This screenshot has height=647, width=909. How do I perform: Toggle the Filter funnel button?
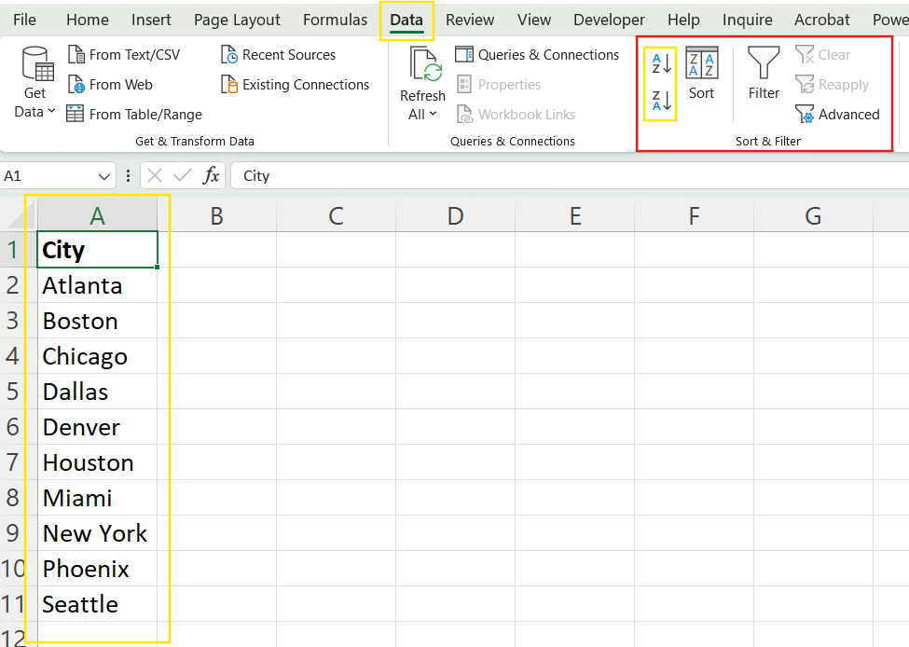(764, 74)
